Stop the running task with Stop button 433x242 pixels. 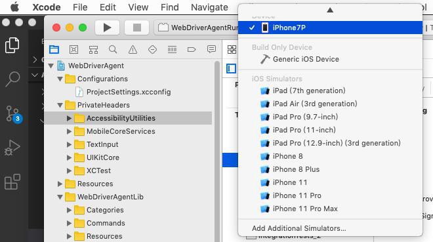coord(137,28)
